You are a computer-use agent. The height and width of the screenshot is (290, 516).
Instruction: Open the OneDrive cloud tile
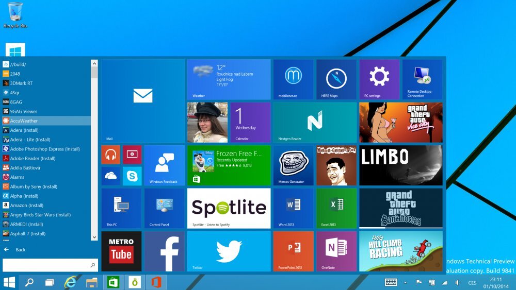pos(110,176)
